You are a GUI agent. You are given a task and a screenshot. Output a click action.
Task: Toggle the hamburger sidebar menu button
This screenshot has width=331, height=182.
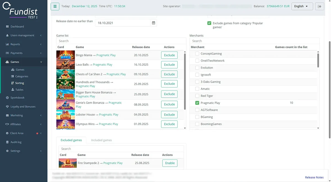pos(55,6)
